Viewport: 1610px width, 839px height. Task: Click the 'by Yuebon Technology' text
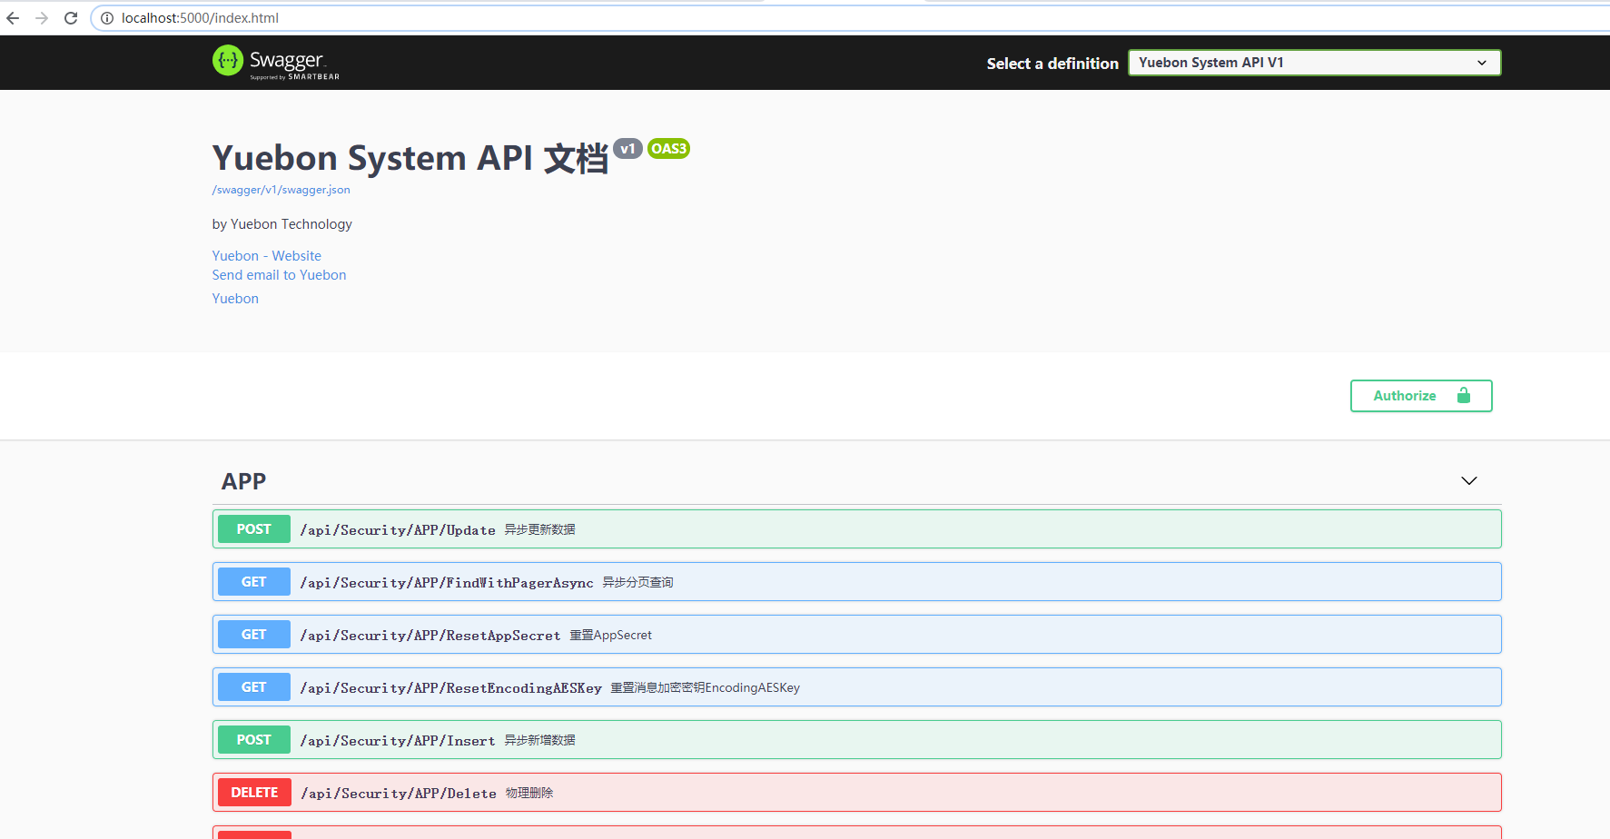point(282,224)
